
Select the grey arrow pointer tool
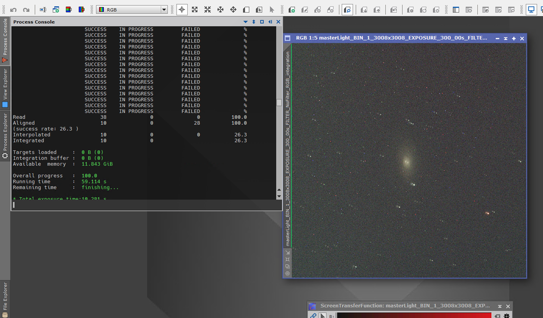271,10
